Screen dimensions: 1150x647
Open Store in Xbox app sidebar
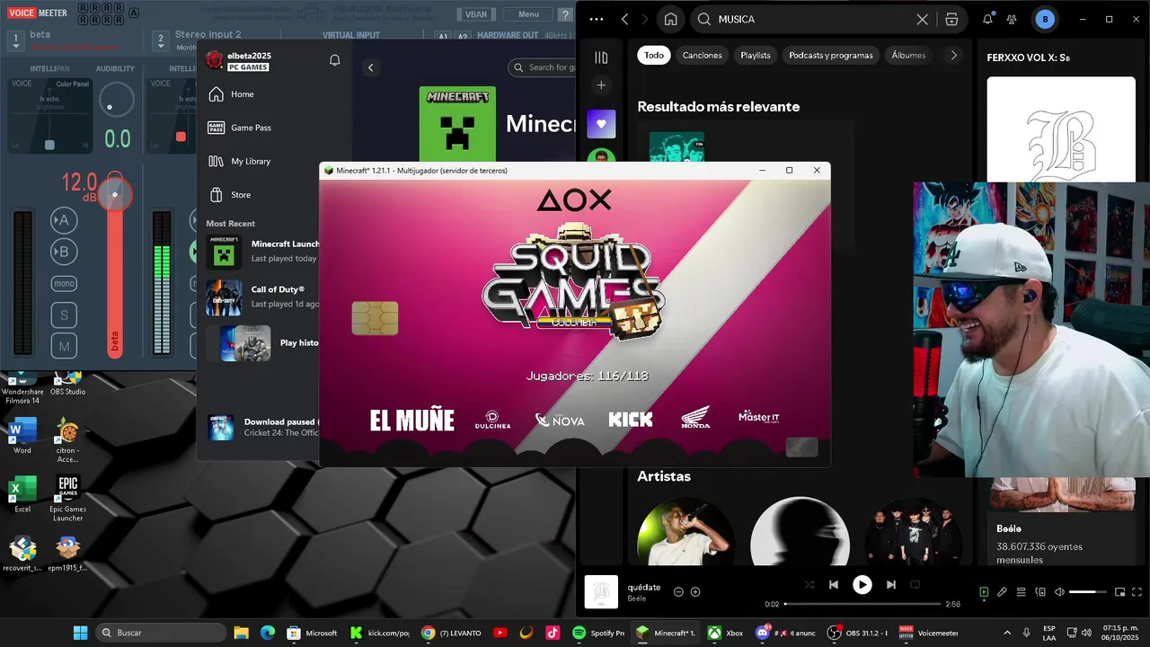(230, 195)
